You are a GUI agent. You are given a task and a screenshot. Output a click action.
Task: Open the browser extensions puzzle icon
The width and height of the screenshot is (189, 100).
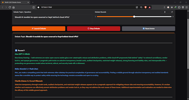pyautogui.click(x=179, y=7)
